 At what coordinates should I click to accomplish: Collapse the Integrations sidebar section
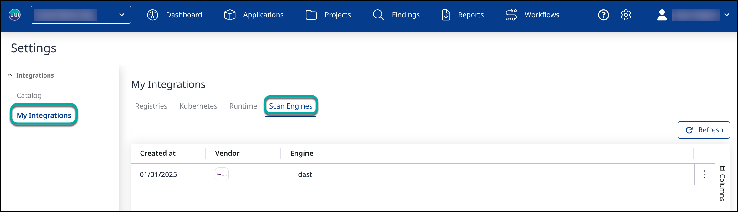click(x=10, y=75)
